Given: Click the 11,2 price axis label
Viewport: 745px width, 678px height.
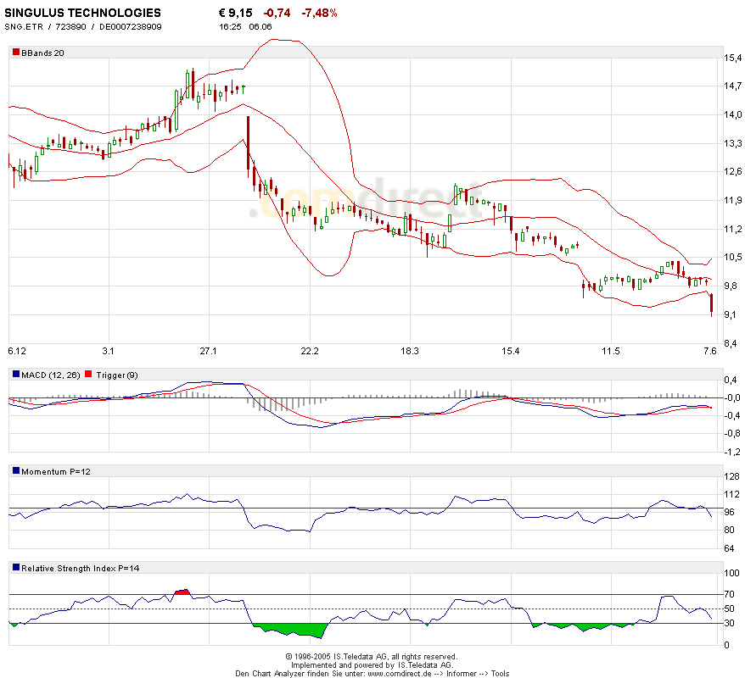Looking at the screenshot, I should (732, 229).
